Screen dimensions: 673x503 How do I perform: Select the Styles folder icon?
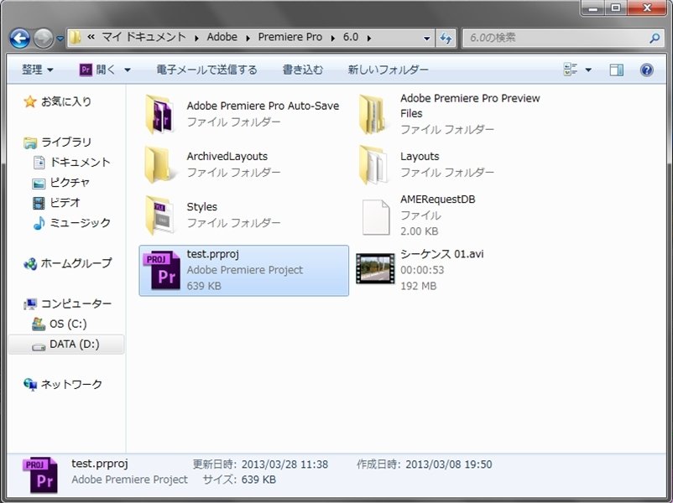click(159, 215)
